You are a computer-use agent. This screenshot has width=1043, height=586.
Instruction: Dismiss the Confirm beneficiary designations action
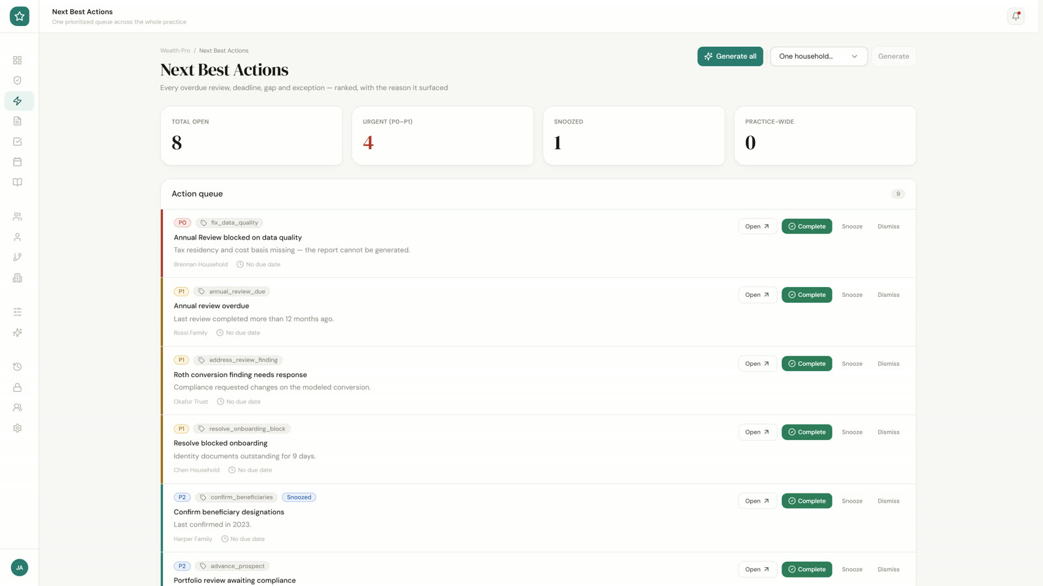pyautogui.click(x=889, y=501)
